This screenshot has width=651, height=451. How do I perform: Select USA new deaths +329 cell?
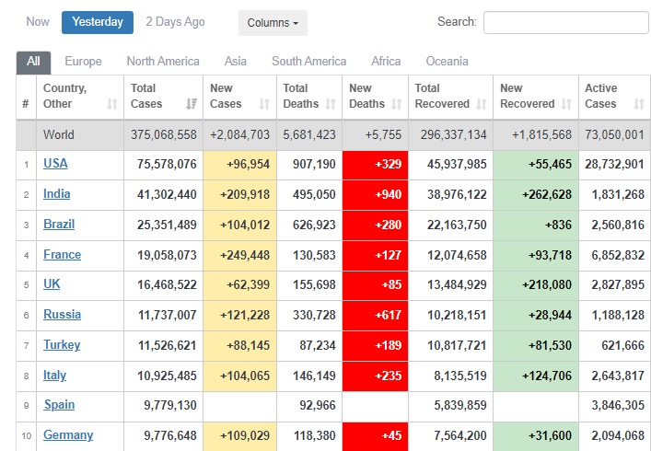click(x=375, y=165)
